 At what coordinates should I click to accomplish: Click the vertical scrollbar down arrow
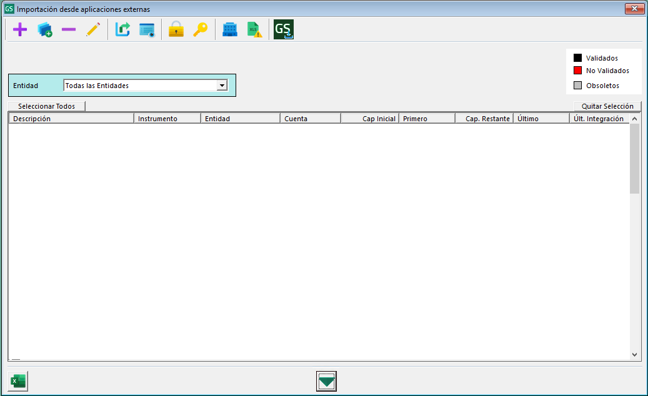click(x=635, y=355)
